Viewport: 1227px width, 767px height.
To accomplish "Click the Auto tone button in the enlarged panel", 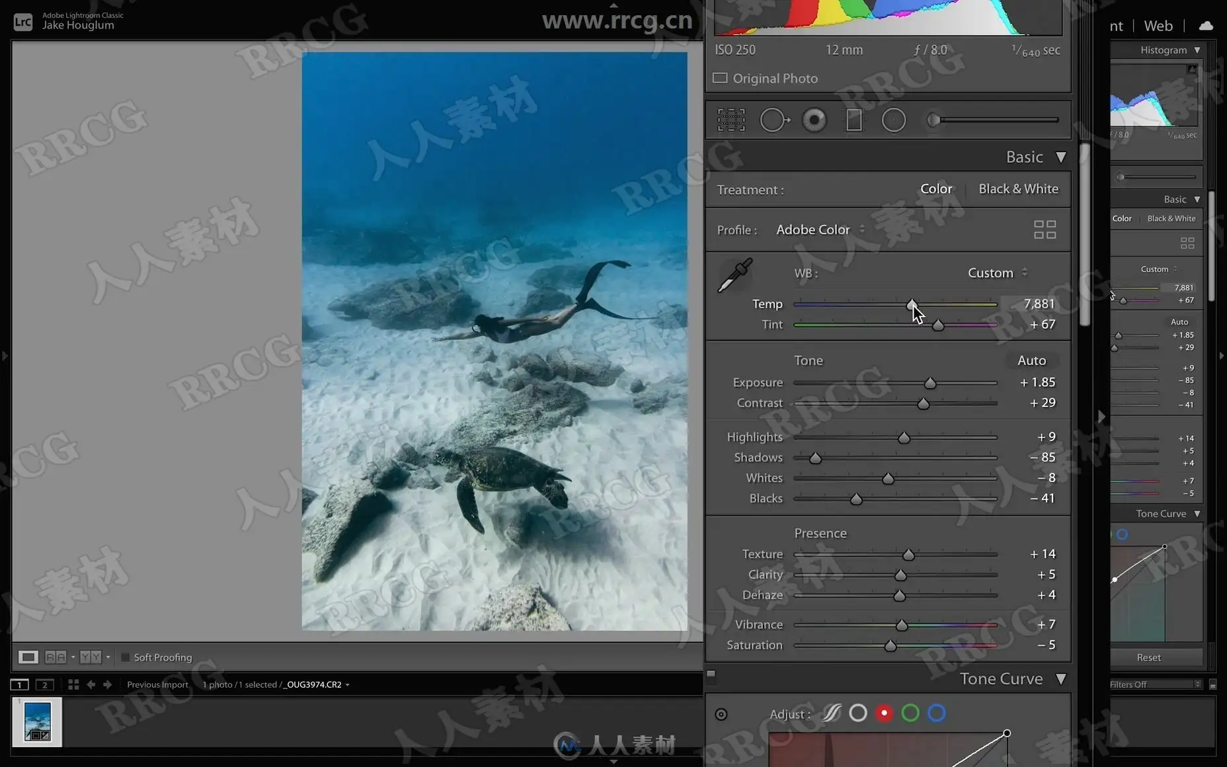I will coord(1031,360).
